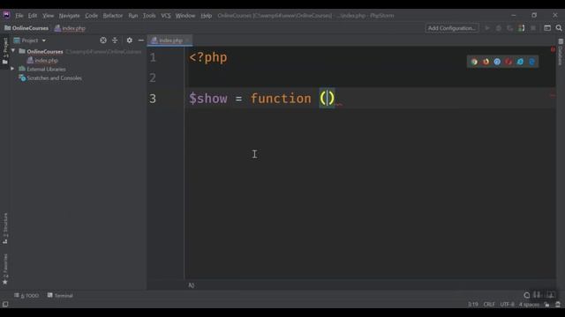Viewport: 565px width, 317px height.
Task: Toggle the 1: Project side tab
Action: point(5,51)
